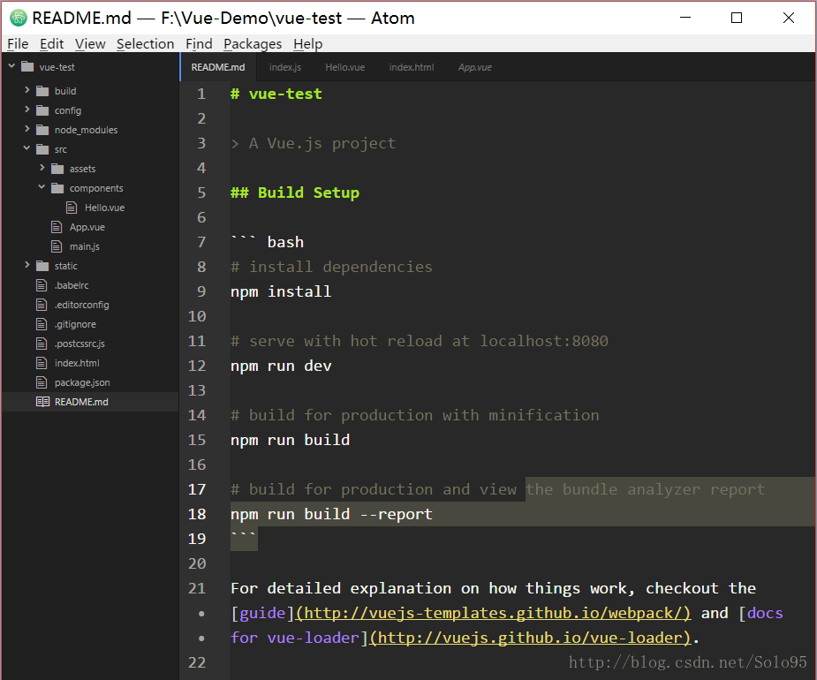Open the Edit menu
Image resolution: width=817 pixels, height=680 pixels.
[51, 44]
